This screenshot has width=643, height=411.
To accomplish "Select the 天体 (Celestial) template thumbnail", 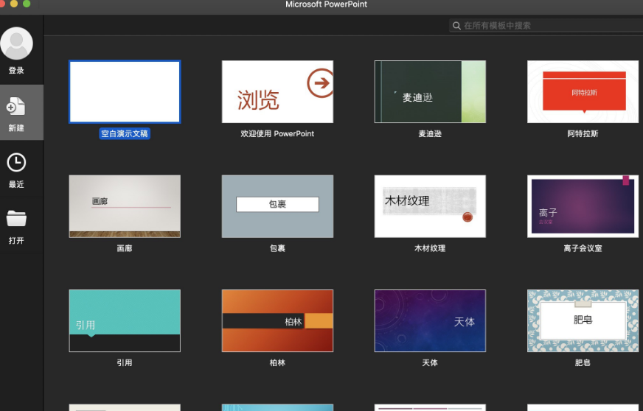I will point(430,320).
